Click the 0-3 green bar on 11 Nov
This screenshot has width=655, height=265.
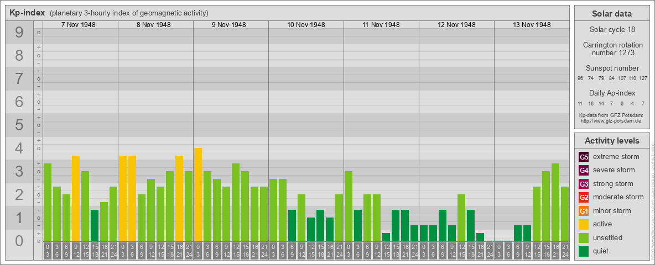point(349,206)
